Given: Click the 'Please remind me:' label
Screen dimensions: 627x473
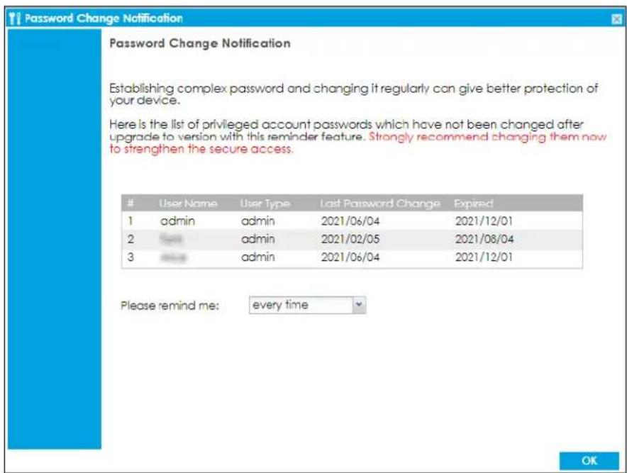Looking at the screenshot, I should tap(170, 306).
